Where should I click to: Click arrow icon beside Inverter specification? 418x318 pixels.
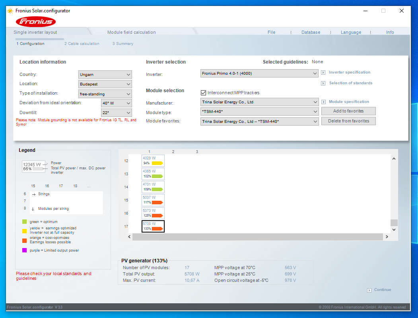click(x=323, y=73)
